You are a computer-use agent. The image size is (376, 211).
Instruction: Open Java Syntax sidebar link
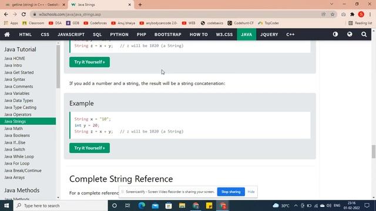15,79
